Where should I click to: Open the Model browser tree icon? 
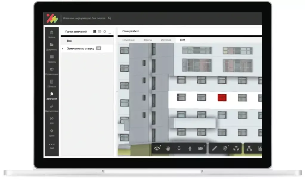coord(250,148)
